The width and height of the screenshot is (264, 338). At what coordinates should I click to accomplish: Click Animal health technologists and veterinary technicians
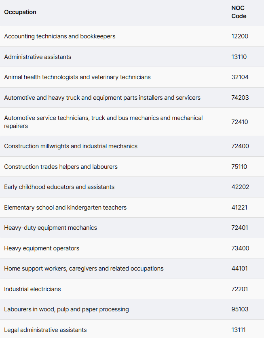pos(77,77)
